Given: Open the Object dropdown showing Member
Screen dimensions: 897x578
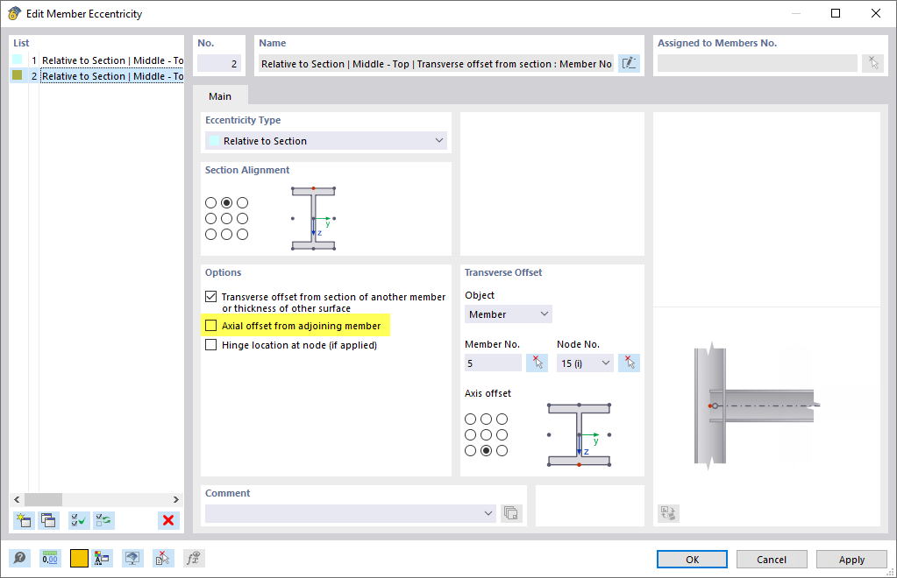Looking at the screenshot, I should tap(509, 314).
